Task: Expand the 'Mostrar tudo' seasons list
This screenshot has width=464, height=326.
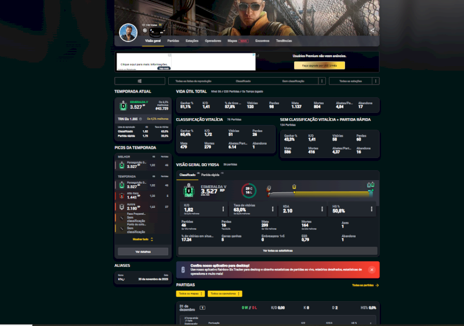Action: click(143, 239)
